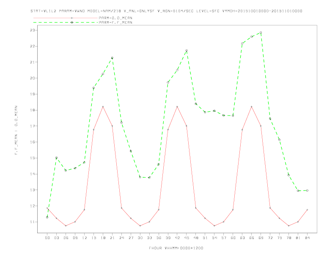The height and width of the screenshot is (259, 335).
Task: Click the PARM=O.O_MEAN legend label
Action: pyautogui.click(x=115, y=18)
